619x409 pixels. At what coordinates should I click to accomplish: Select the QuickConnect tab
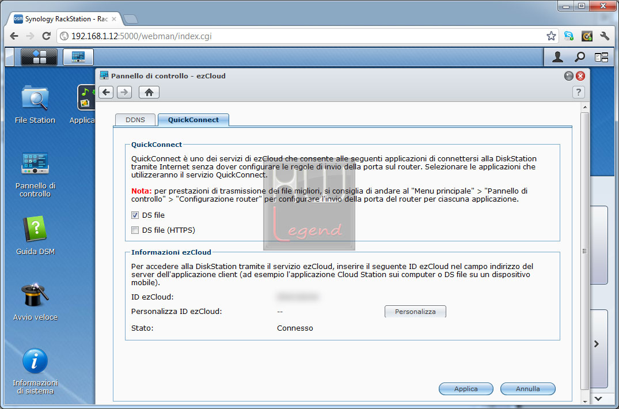(x=193, y=120)
